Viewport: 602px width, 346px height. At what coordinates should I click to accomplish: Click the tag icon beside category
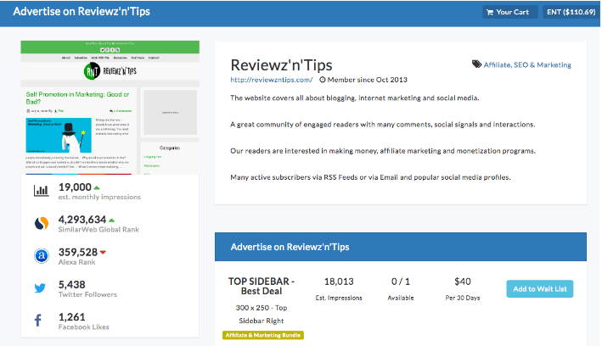tap(476, 64)
